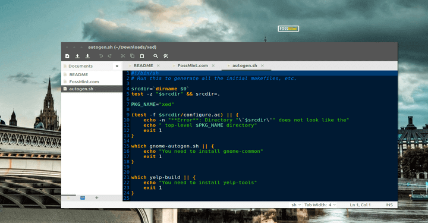The image size is (428, 223).
Task: Open the sh syntax language dropdown
Action: 296,205
